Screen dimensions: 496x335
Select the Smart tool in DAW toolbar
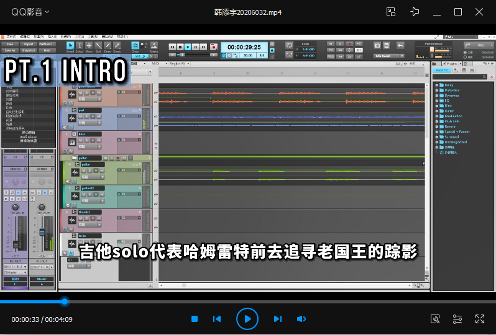(x=71, y=47)
